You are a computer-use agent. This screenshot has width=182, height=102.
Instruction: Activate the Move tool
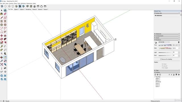tap(2, 35)
